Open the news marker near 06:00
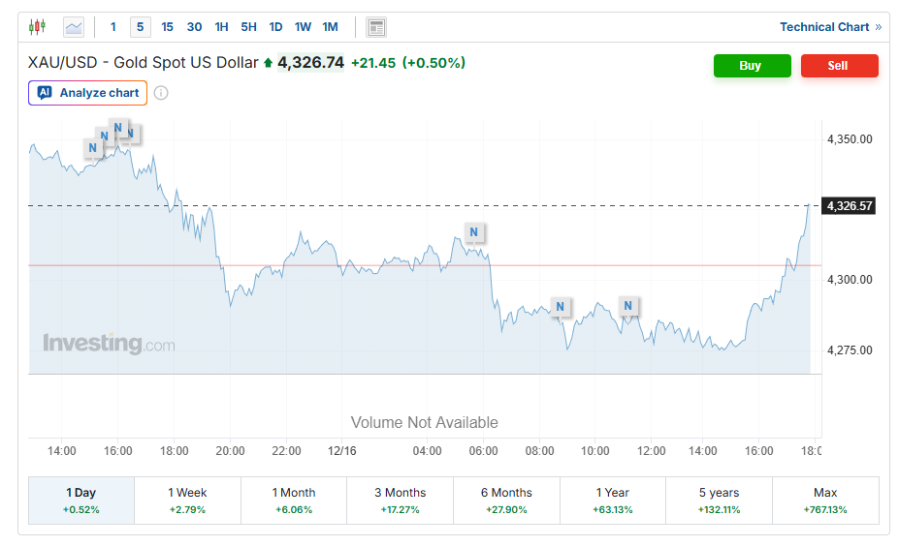The width and height of the screenshot is (899, 547). tap(473, 232)
